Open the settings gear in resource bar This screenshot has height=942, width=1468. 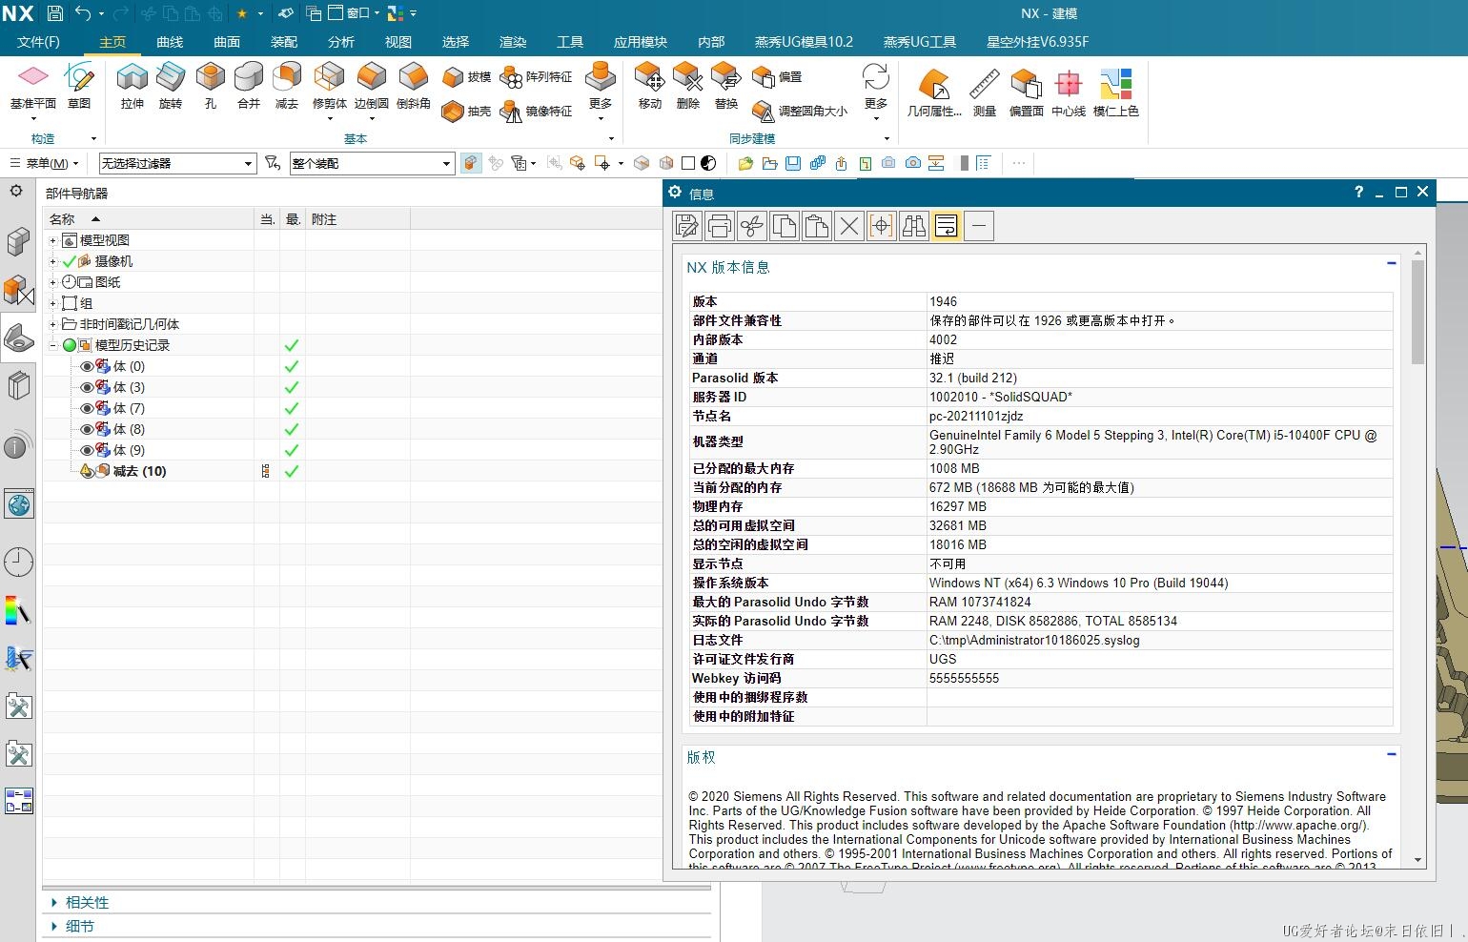click(x=16, y=192)
